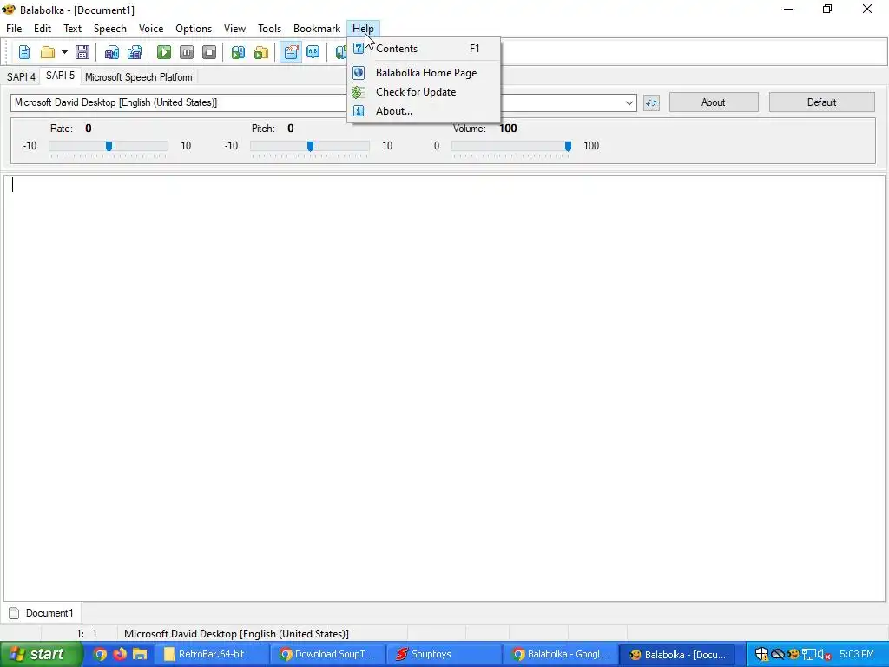The image size is (889, 667).
Task: Expand the recent files arrow beside Open
Action: [64, 52]
